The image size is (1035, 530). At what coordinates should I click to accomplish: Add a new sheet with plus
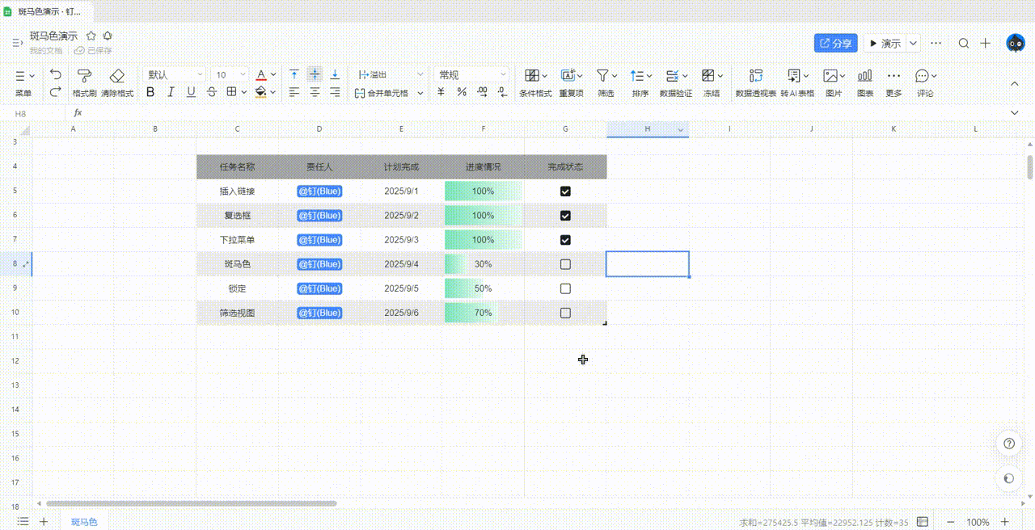coord(44,522)
